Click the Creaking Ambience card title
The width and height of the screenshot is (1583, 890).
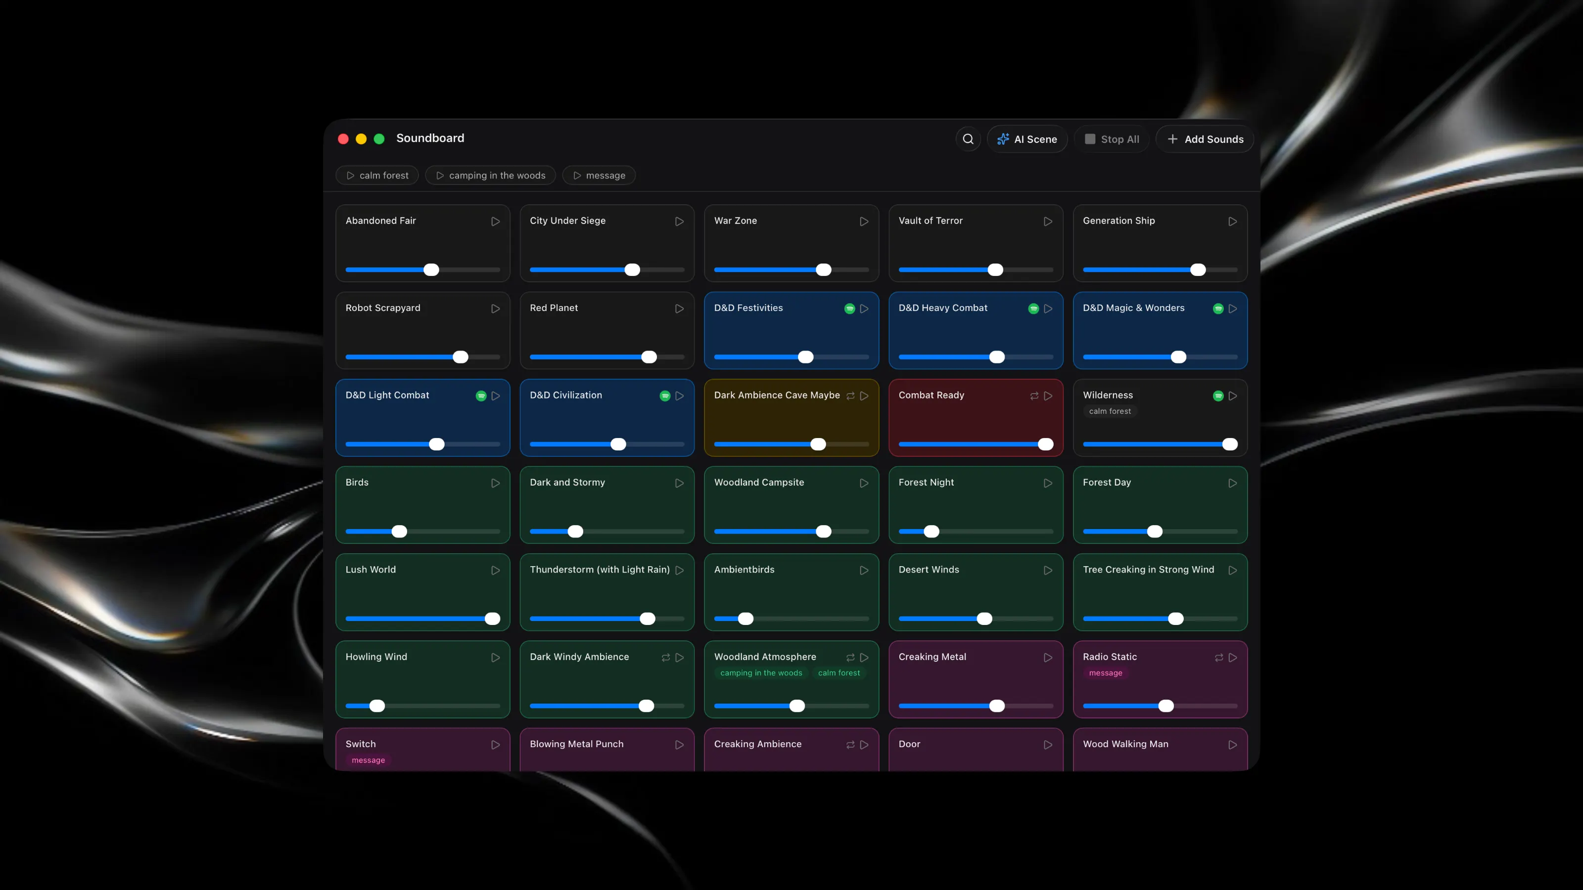pos(758,744)
